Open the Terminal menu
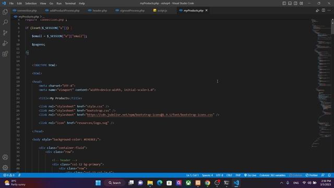The width and height of the screenshot is (334, 188). (x=70, y=4)
